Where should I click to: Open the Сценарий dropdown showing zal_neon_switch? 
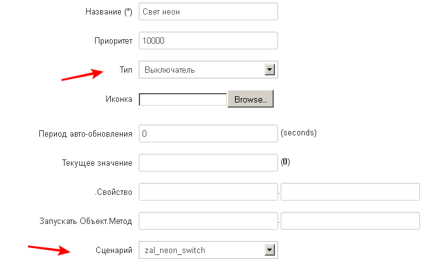(208, 250)
